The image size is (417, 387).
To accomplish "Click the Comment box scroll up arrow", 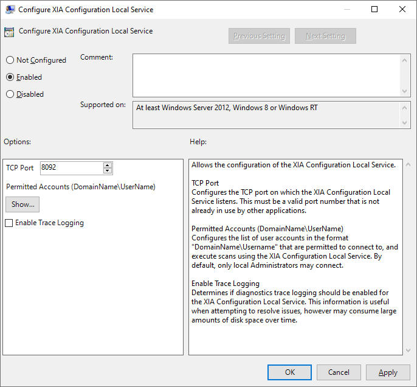I will tap(404, 60).
